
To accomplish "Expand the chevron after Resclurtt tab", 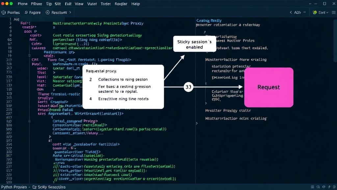I will 70,13.
